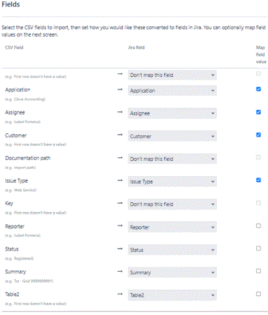
Task: Disable map field value for Customer
Action: pyautogui.click(x=258, y=135)
